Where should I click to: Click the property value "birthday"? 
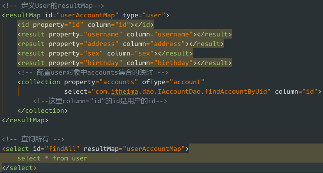coord(103,63)
